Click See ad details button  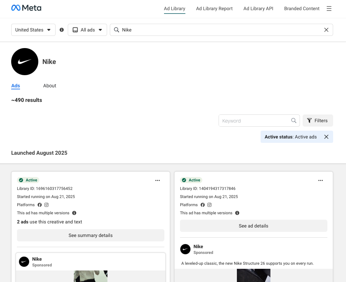253,226
